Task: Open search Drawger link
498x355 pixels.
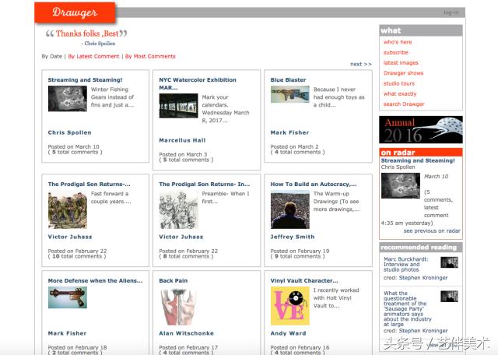Action: [x=404, y=104]
